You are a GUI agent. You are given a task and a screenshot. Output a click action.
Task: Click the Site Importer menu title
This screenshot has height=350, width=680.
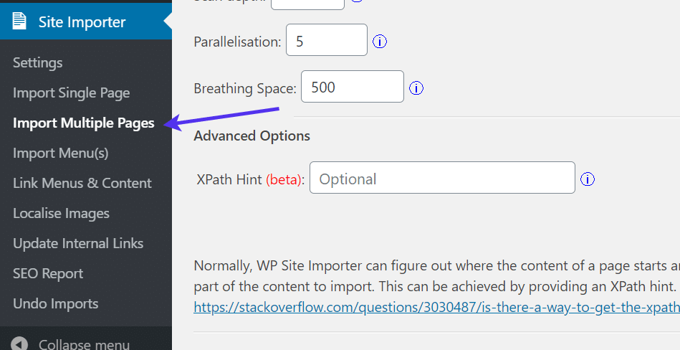click(x=82, y=22)
